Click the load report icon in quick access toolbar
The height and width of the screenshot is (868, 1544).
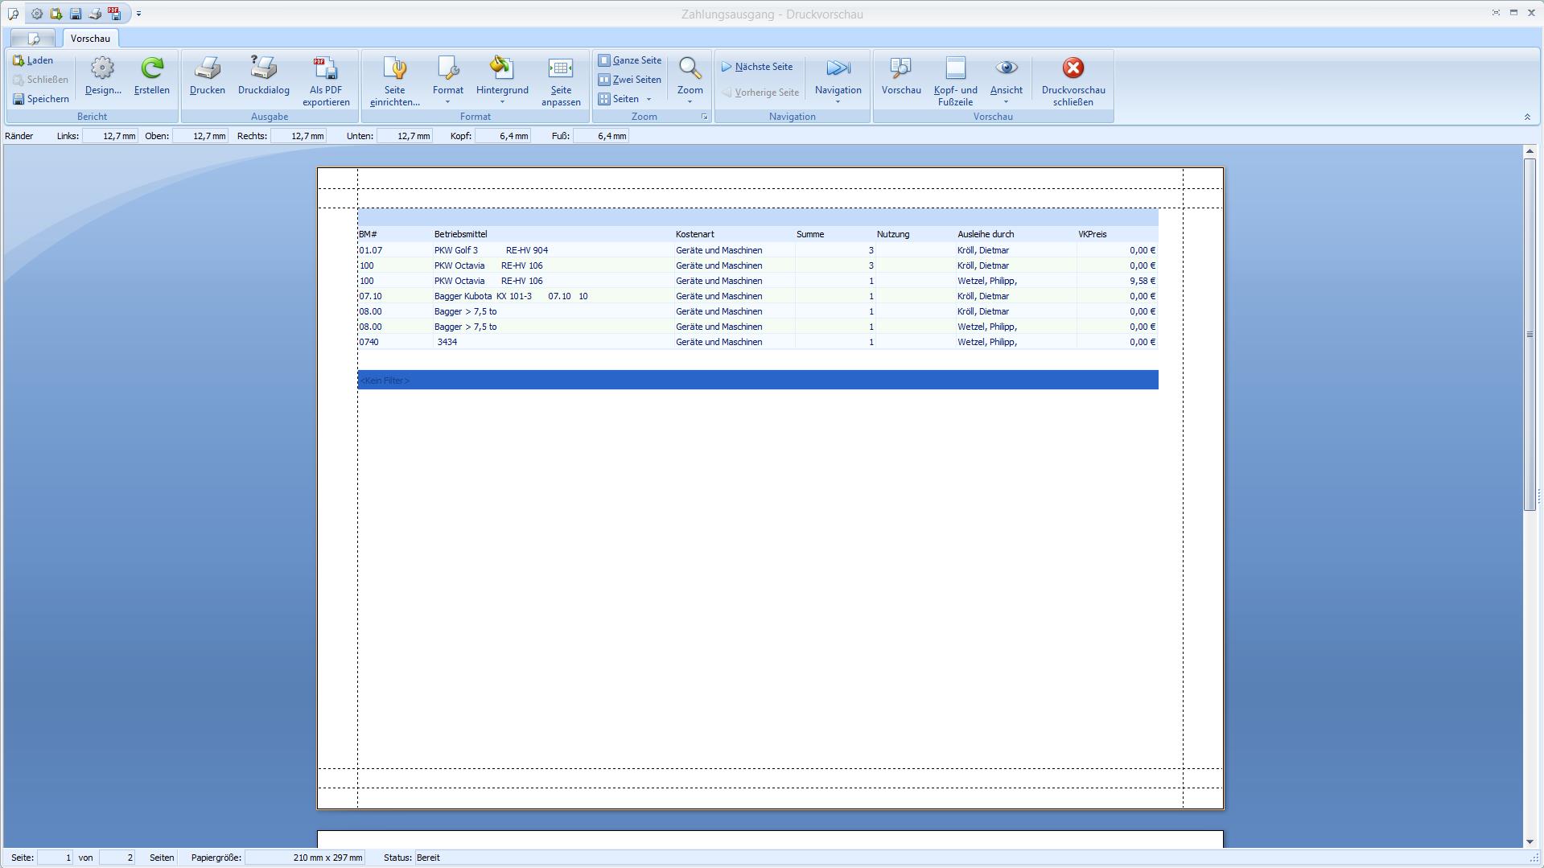[56, 14]
